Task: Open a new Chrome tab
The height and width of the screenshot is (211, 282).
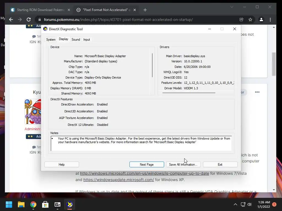Action: [x=145, y=10]
